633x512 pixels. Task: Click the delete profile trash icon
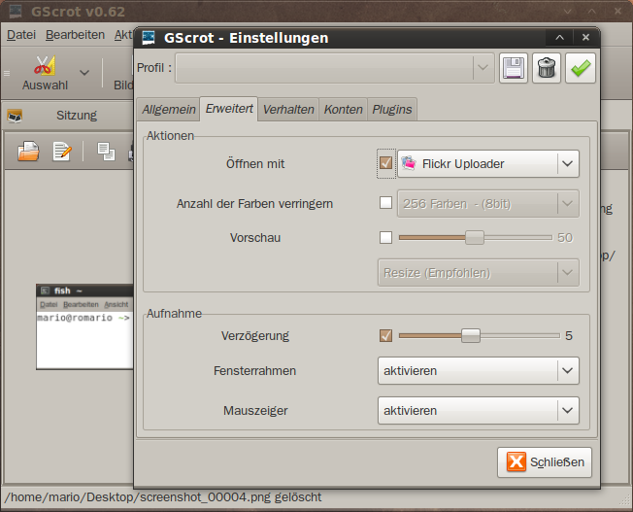point(548,68)
